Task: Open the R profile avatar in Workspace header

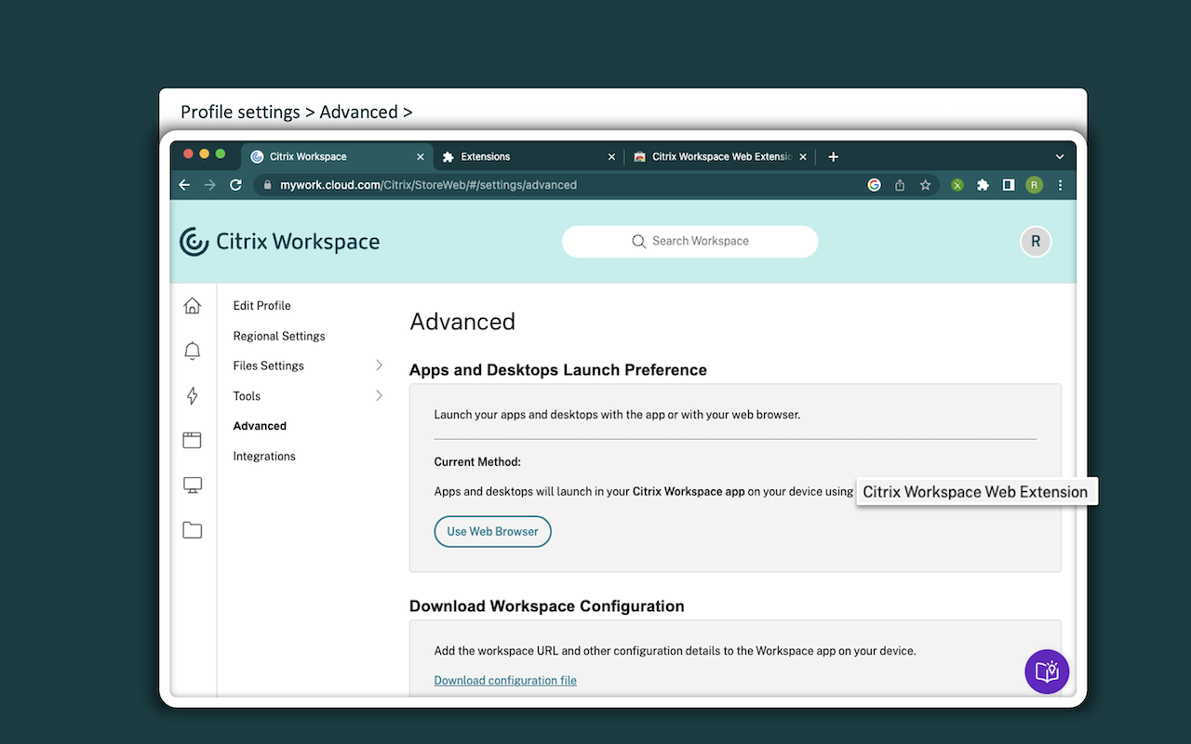Action: (x=1035, y=241)
